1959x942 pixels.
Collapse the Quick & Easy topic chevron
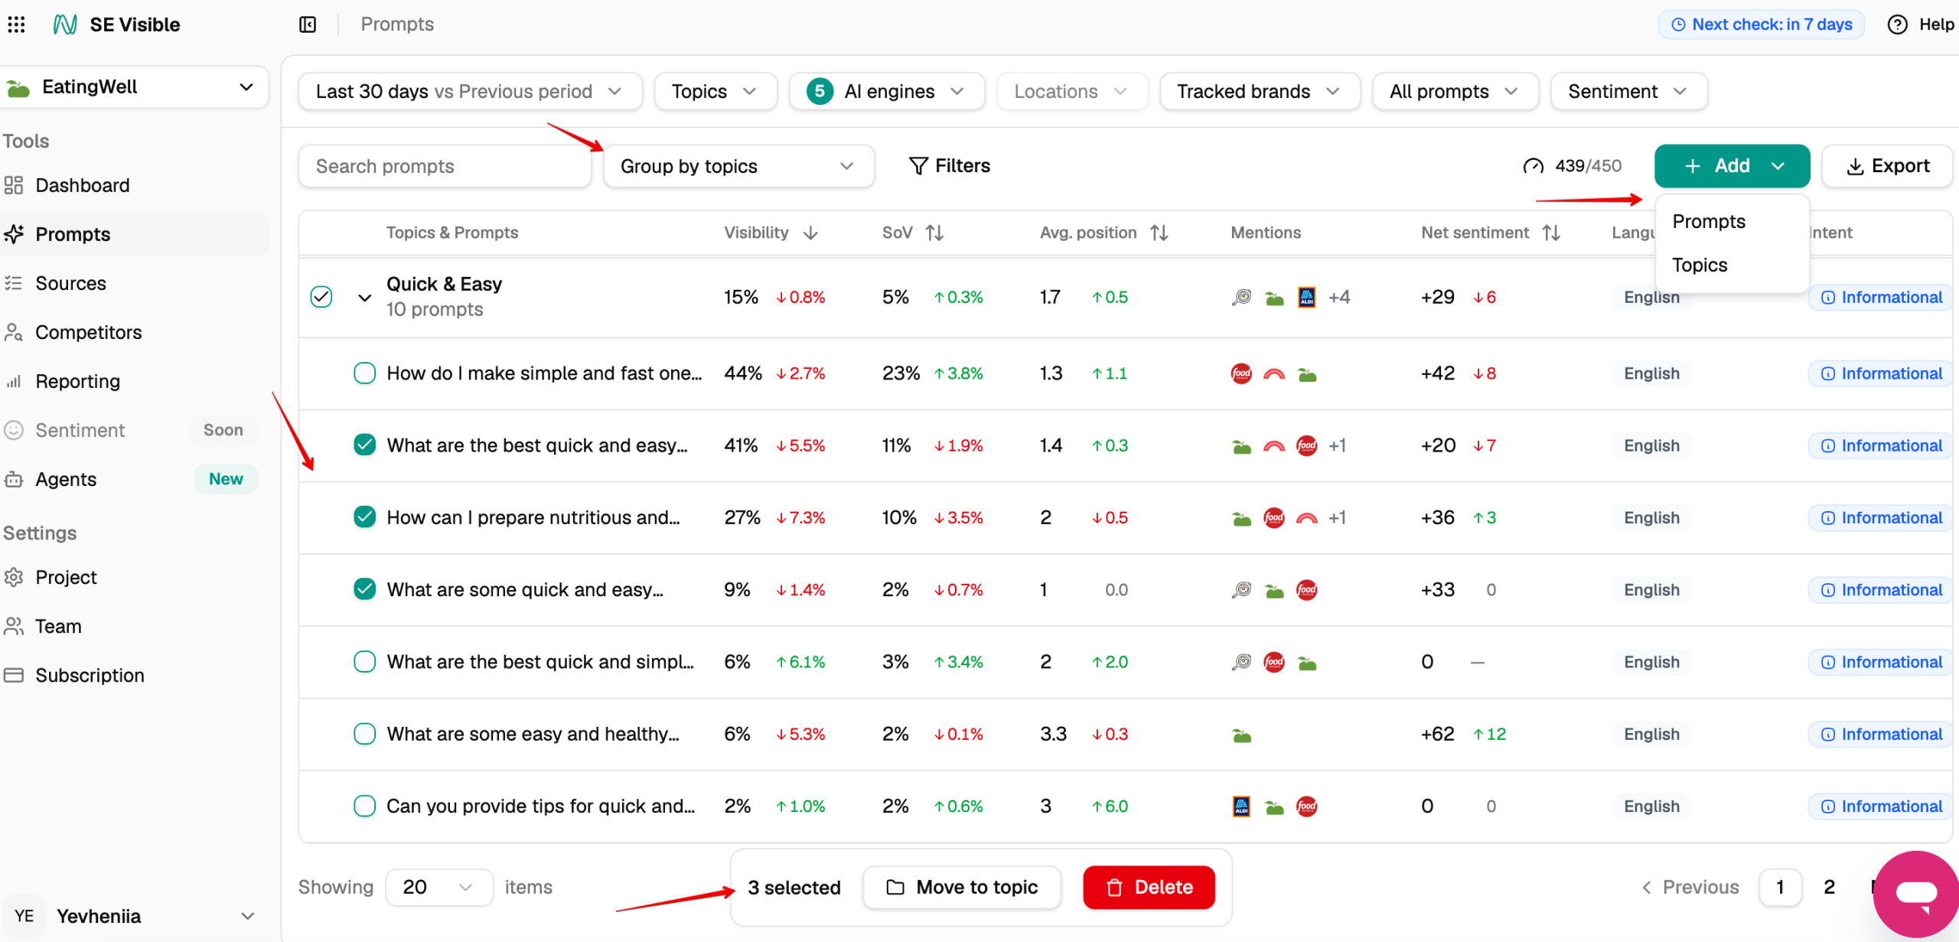point(365,298)
